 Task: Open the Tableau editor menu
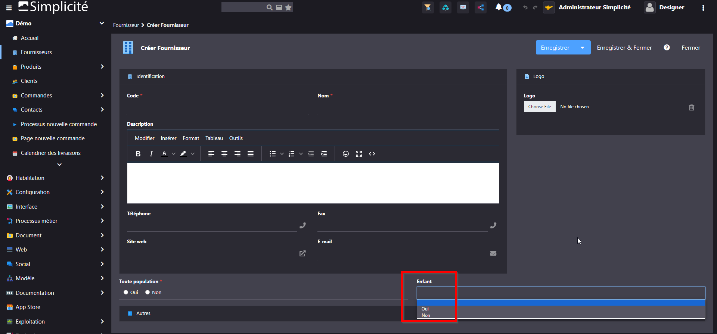(214, 138)
